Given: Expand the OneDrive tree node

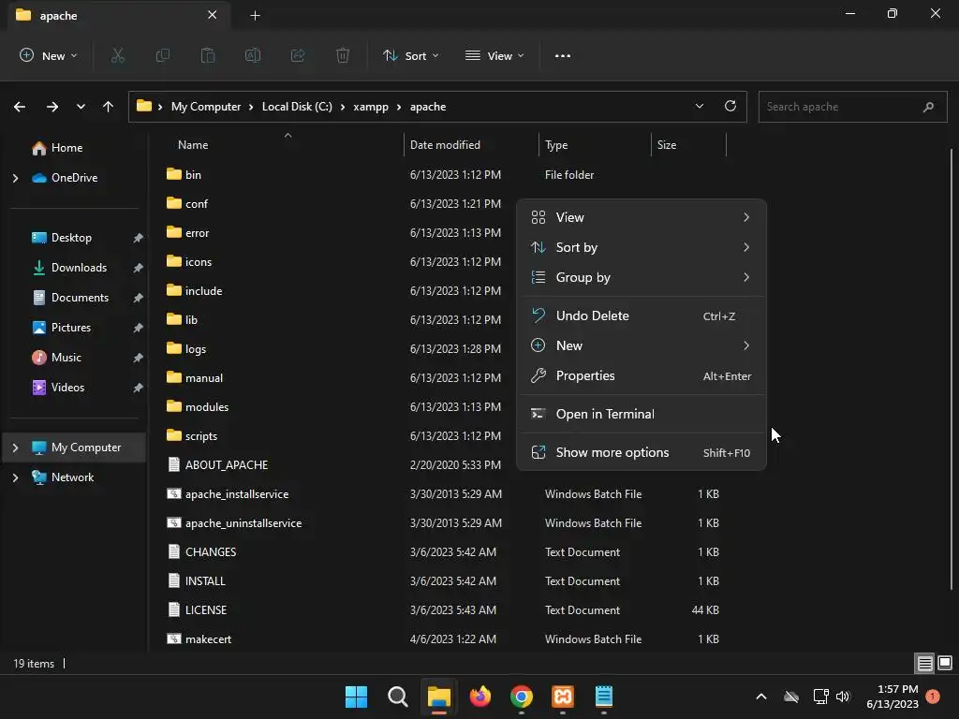Looking at the screenshot, I should 15,178.
